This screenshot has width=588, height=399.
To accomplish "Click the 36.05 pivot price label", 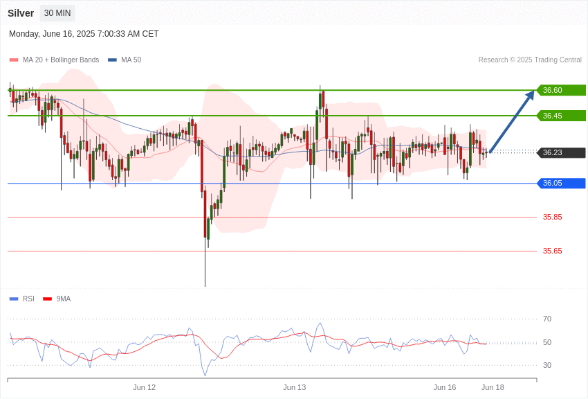I will [x=562, y=183].
